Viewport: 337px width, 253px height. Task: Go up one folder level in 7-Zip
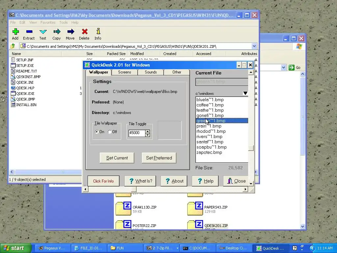(13, 46)
